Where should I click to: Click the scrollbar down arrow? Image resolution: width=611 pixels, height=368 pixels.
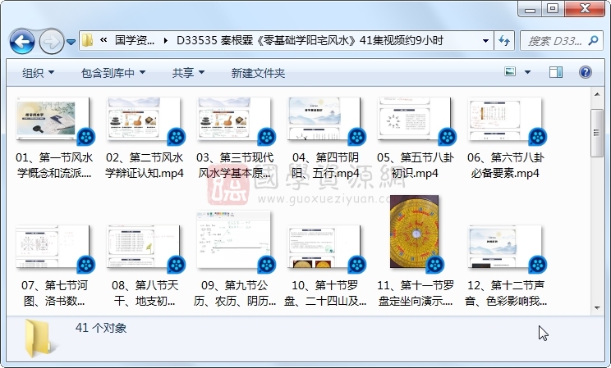(x=597, y=308)
